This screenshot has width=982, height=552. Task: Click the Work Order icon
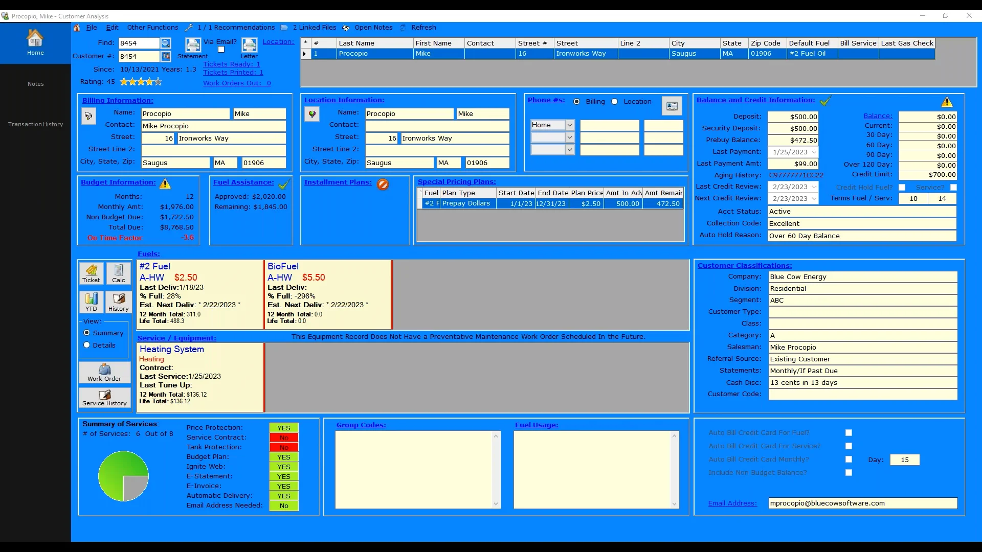(x=104, y=372)
